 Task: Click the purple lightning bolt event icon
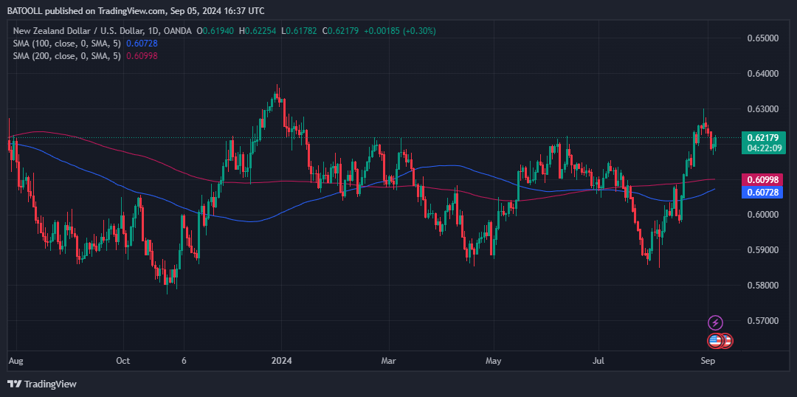tap(715, 322)
